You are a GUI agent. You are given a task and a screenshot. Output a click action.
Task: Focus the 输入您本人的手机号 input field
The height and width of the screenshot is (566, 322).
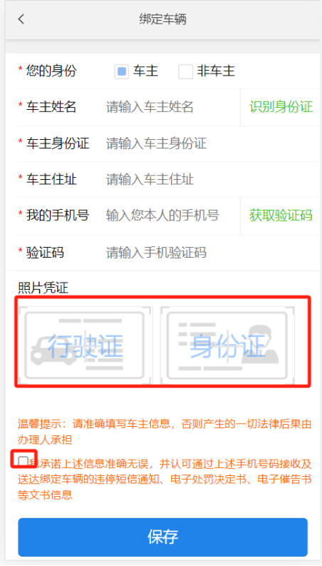click(x=171, y=216)
